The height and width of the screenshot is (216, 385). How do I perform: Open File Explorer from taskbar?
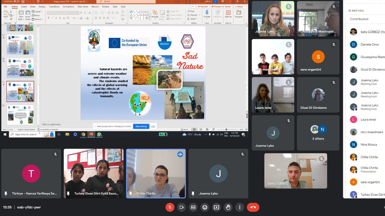[67, 134]
